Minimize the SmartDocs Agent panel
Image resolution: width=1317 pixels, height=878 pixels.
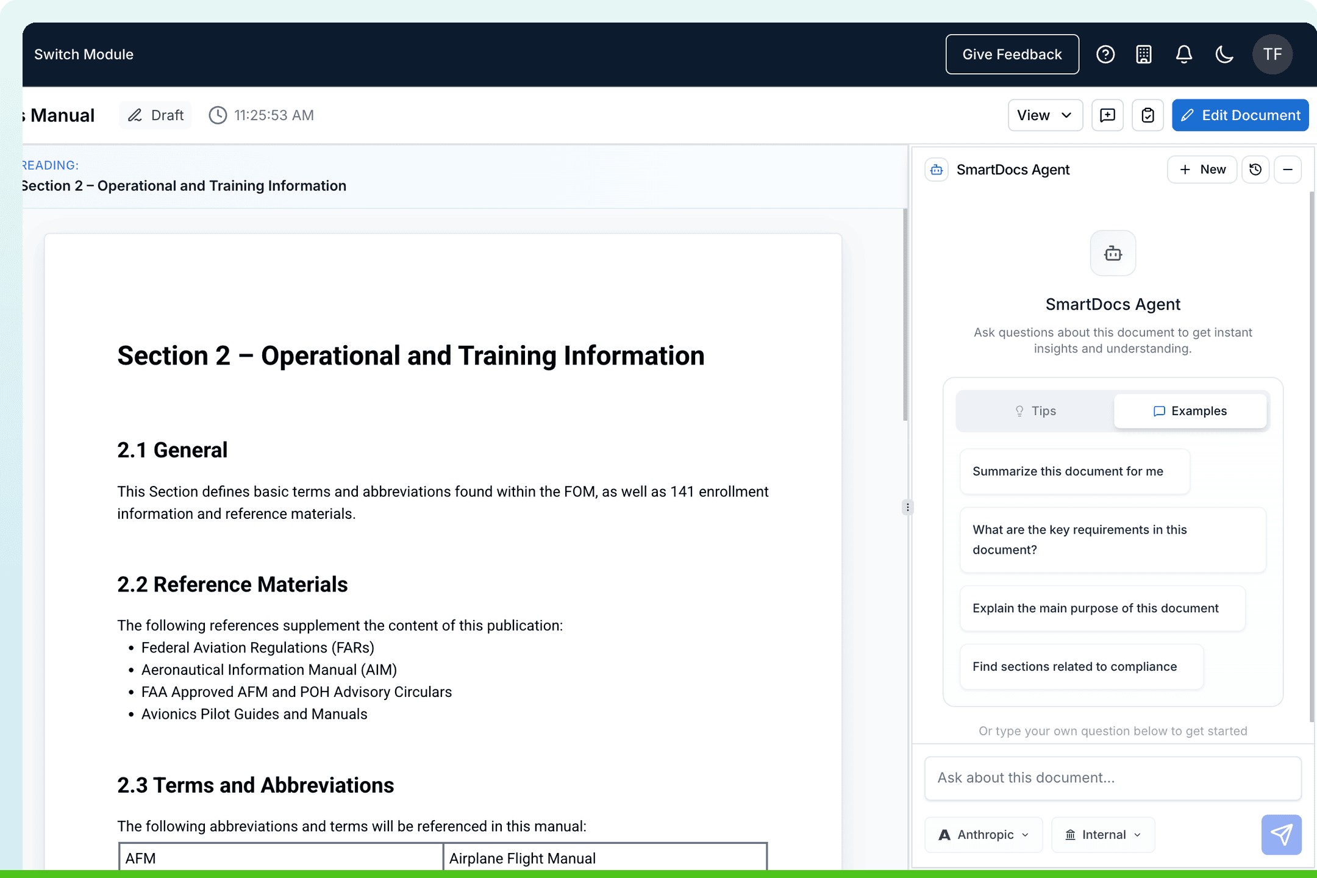point(1288,170)
